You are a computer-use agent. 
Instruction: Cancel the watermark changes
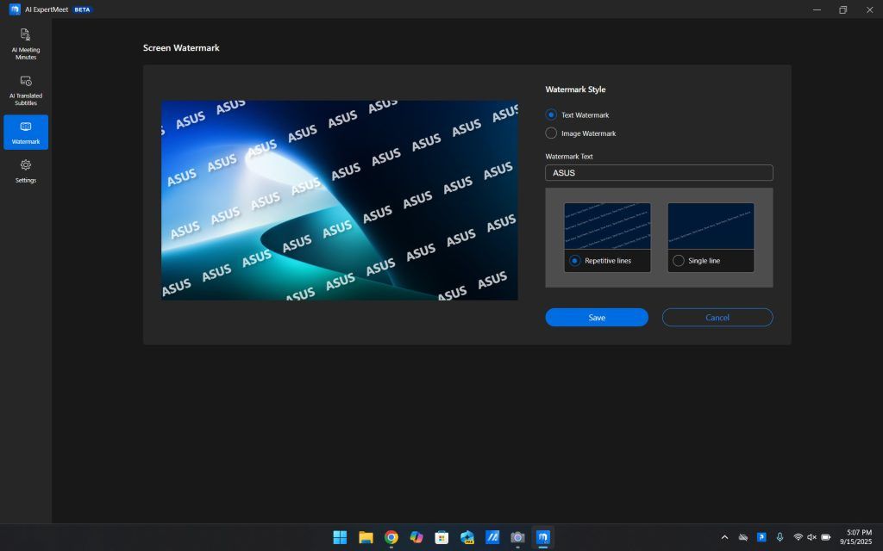(x=717, y=317)
